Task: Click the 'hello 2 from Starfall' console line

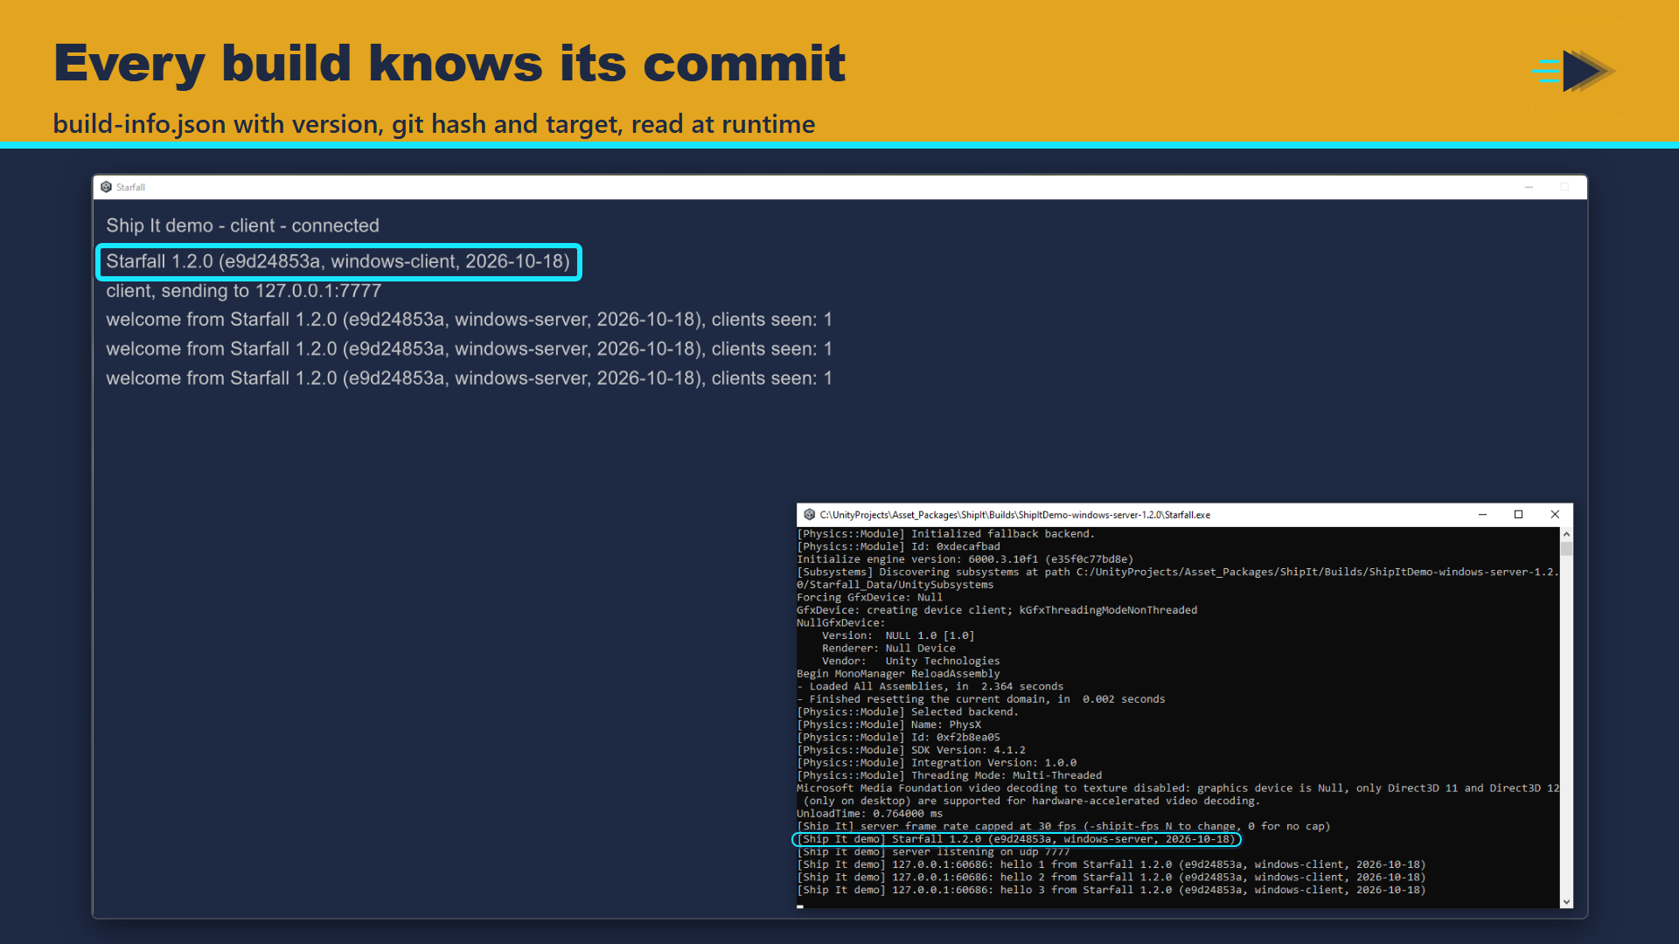Action: click(1111, 878)
